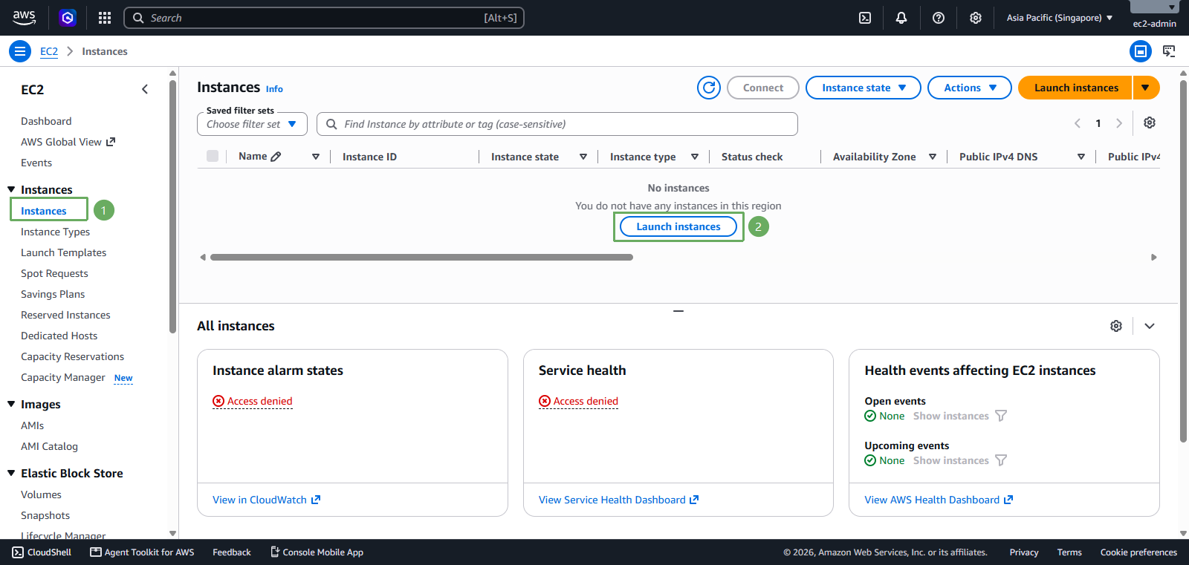Click the search magnifier in instance filter
The height and width of the screenshot is (565, 1189).
click(x=331, y=124)
